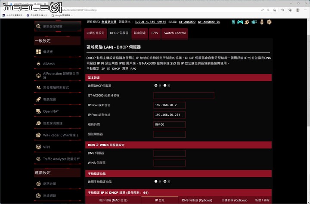The height and width of the screenshot is (204, 310).
Task: Open parental controls (家長電腦控制程式) icon
Action: (x=39, y=87)
